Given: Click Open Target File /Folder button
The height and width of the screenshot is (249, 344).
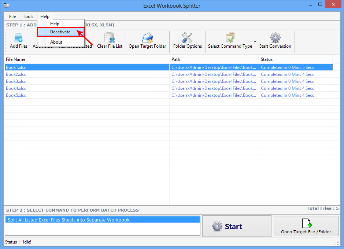Looking at the screenshot, I should [x=306, y=226].
